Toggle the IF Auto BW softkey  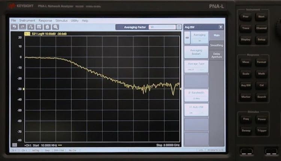click(196, 109)
